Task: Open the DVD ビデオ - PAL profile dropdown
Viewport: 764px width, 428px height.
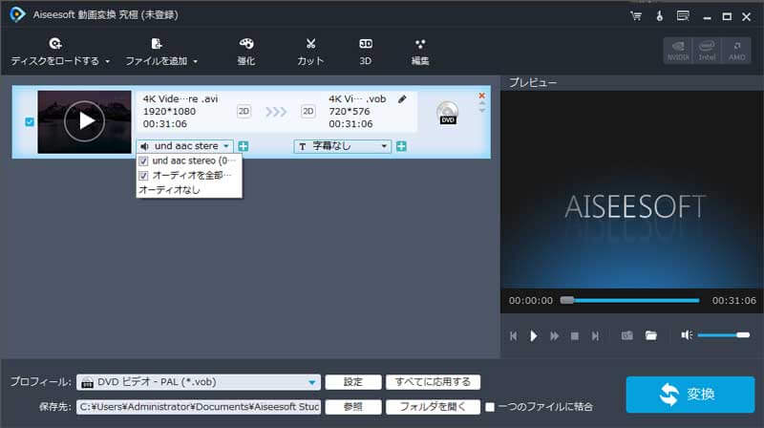Action: [x=199, y=382]
